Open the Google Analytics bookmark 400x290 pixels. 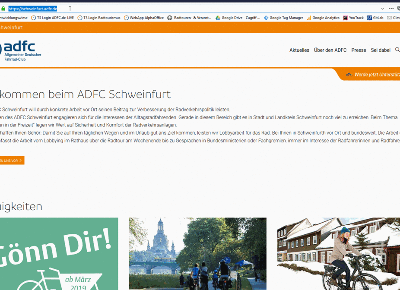[327, 18]
